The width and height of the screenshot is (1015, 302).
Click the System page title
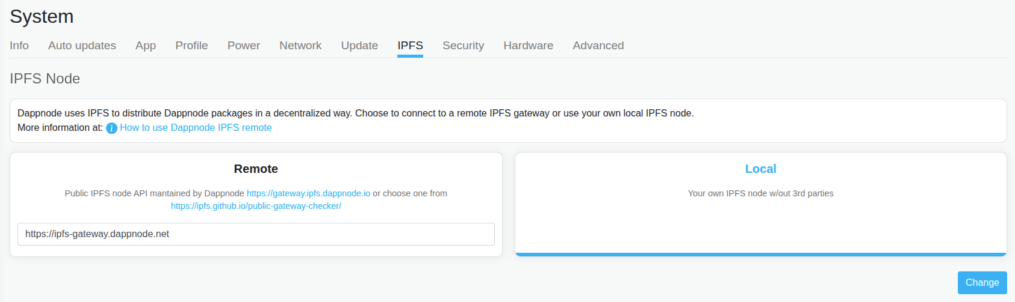point(42,16)
